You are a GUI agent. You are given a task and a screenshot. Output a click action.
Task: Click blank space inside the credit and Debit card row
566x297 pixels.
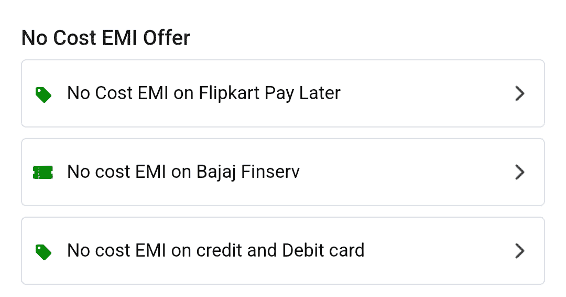coord(440,251)
